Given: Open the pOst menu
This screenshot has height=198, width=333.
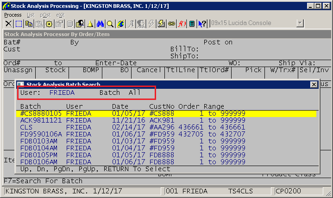Looking at the screenshot, I should 45,15.
